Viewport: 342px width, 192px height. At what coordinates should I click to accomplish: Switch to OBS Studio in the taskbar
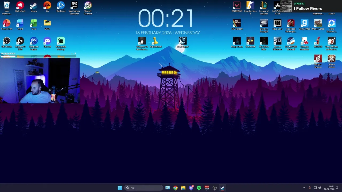click(x=215, y=188)
